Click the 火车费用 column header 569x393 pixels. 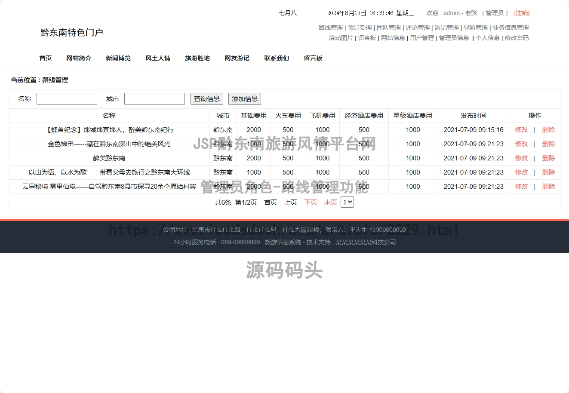(x=288, y=116)
